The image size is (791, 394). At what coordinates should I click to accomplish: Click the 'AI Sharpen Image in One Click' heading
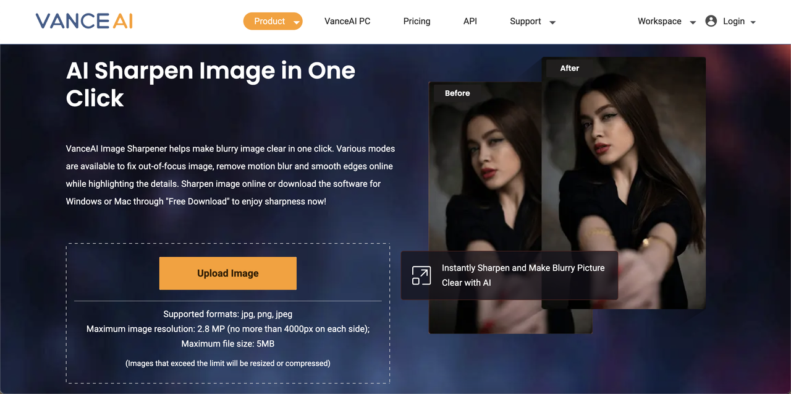(211, 84)
